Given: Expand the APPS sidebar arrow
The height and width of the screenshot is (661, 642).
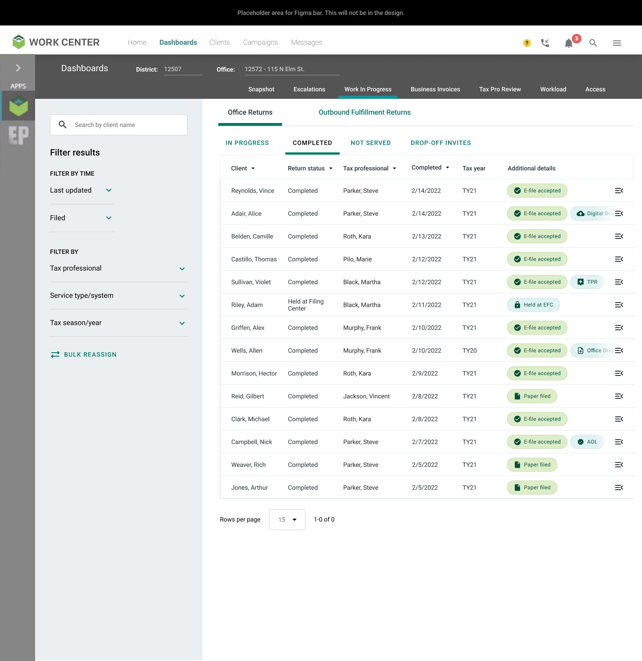Looking at the screenshot, I should [18, 68].
